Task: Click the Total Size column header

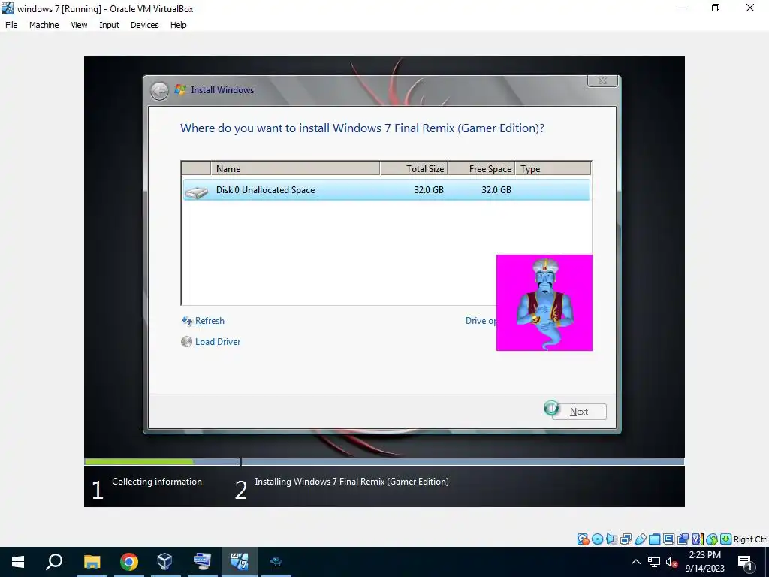Action: [414, 168]
